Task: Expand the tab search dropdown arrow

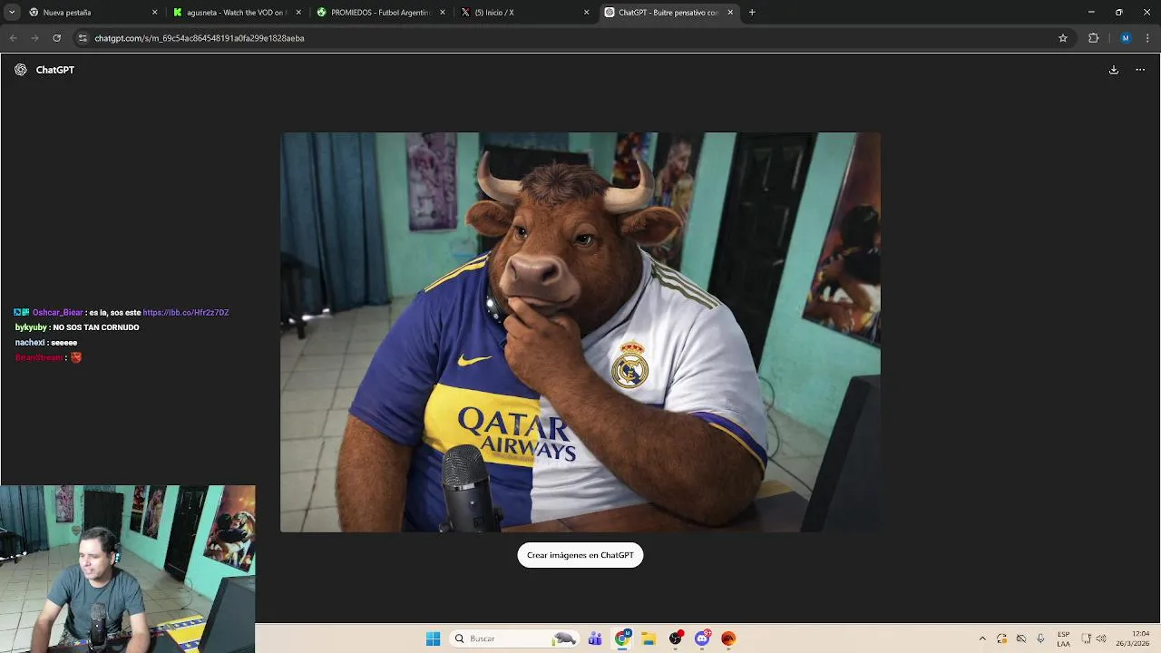Action: 11,13
